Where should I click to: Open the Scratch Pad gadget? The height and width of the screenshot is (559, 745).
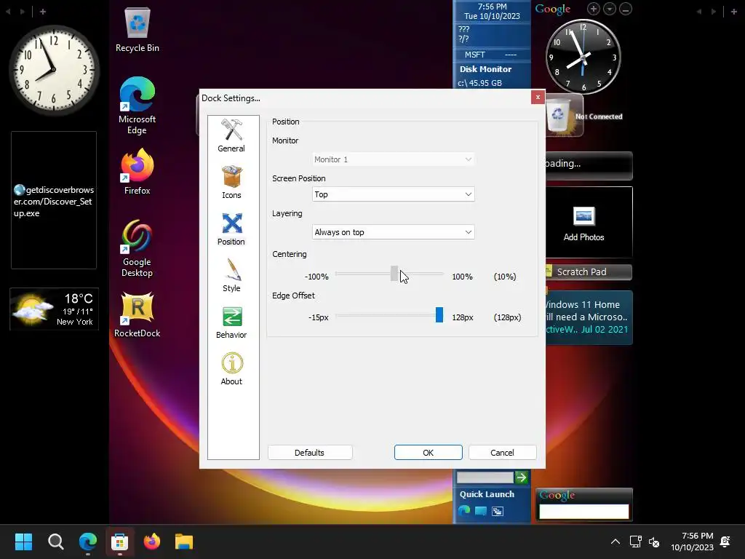click(588, 272)
